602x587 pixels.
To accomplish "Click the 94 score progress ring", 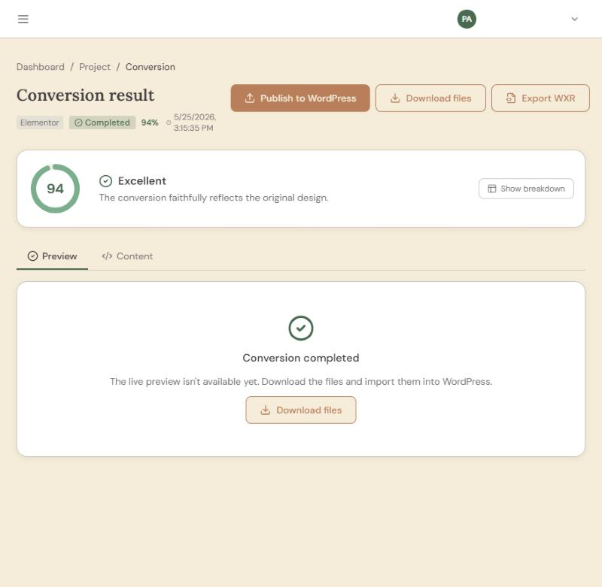I will click(55, 189).
